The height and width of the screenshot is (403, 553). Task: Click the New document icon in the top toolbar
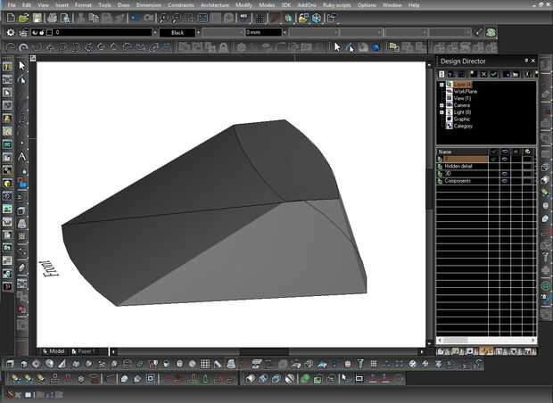pyautogui.click(x=11, y=18)
